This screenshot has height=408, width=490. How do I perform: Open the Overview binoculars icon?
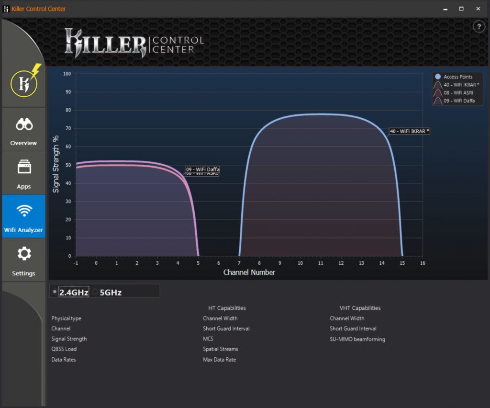24,125
